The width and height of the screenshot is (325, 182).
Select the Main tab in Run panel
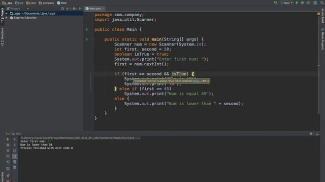17,133
